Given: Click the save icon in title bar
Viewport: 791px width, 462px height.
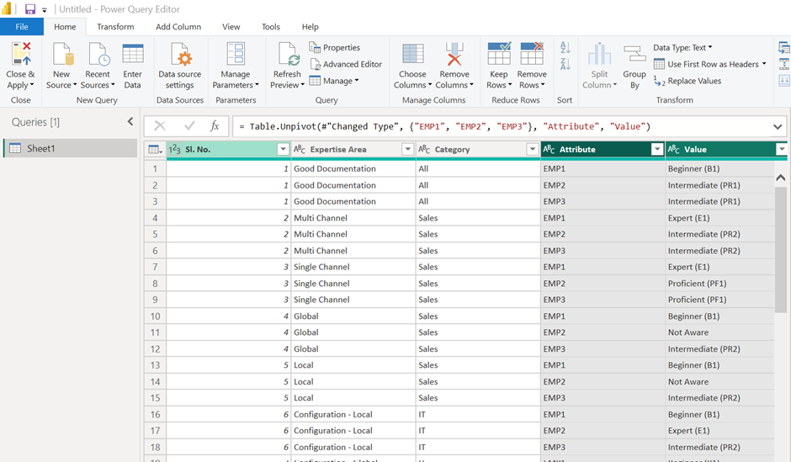Looking at the screenshot, I should [30, 9].
